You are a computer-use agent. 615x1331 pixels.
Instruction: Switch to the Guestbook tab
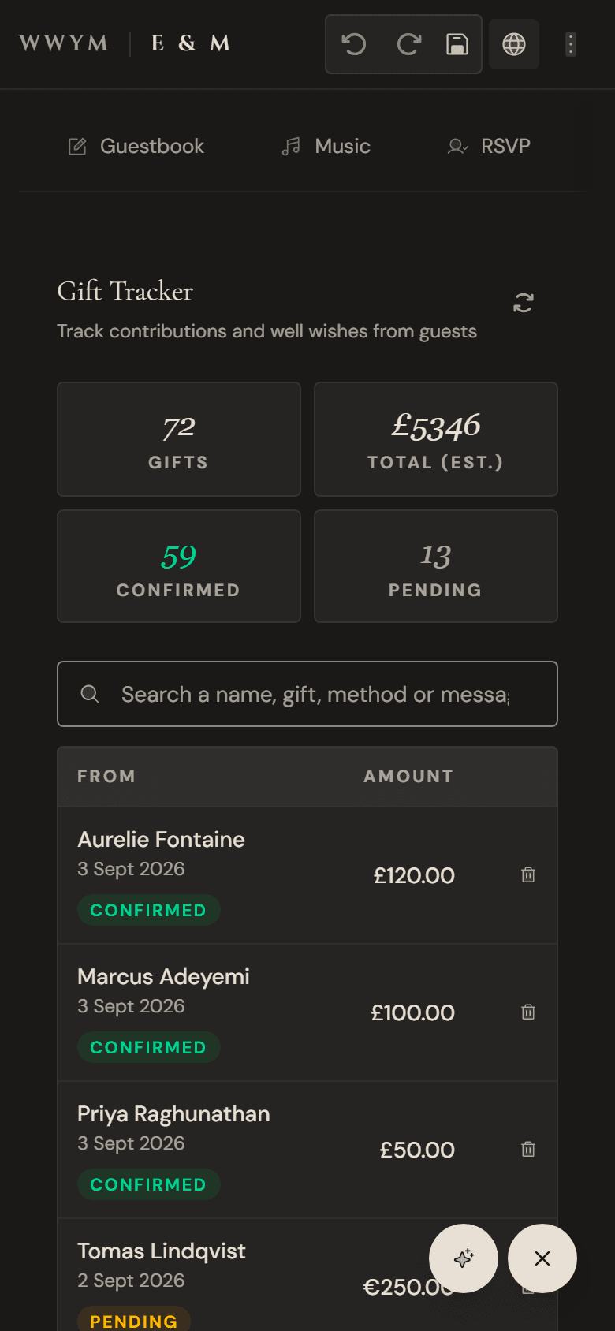click(136, 146)
